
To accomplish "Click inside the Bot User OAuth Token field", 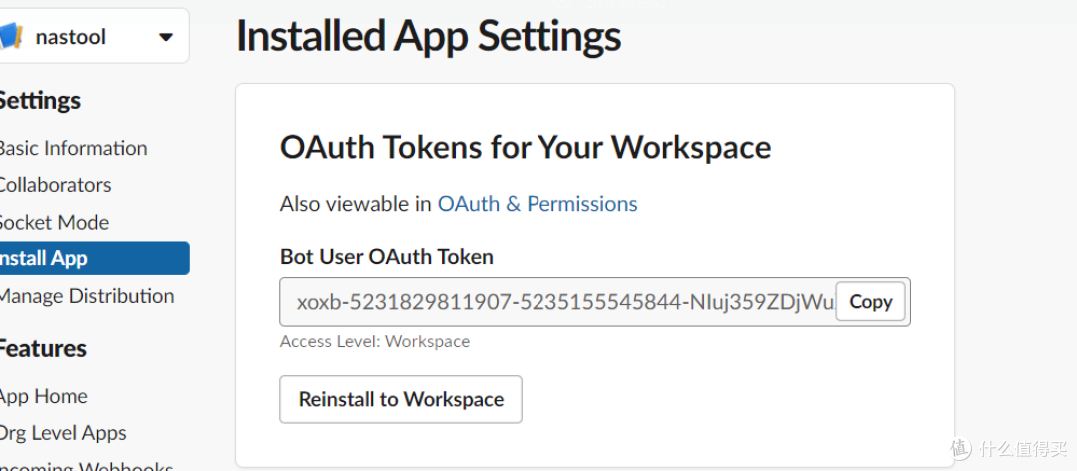I will click(x=558, y=302).
